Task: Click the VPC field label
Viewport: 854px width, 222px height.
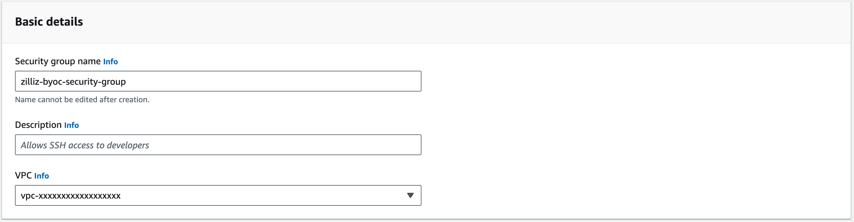Action: [x=23, y=175]
